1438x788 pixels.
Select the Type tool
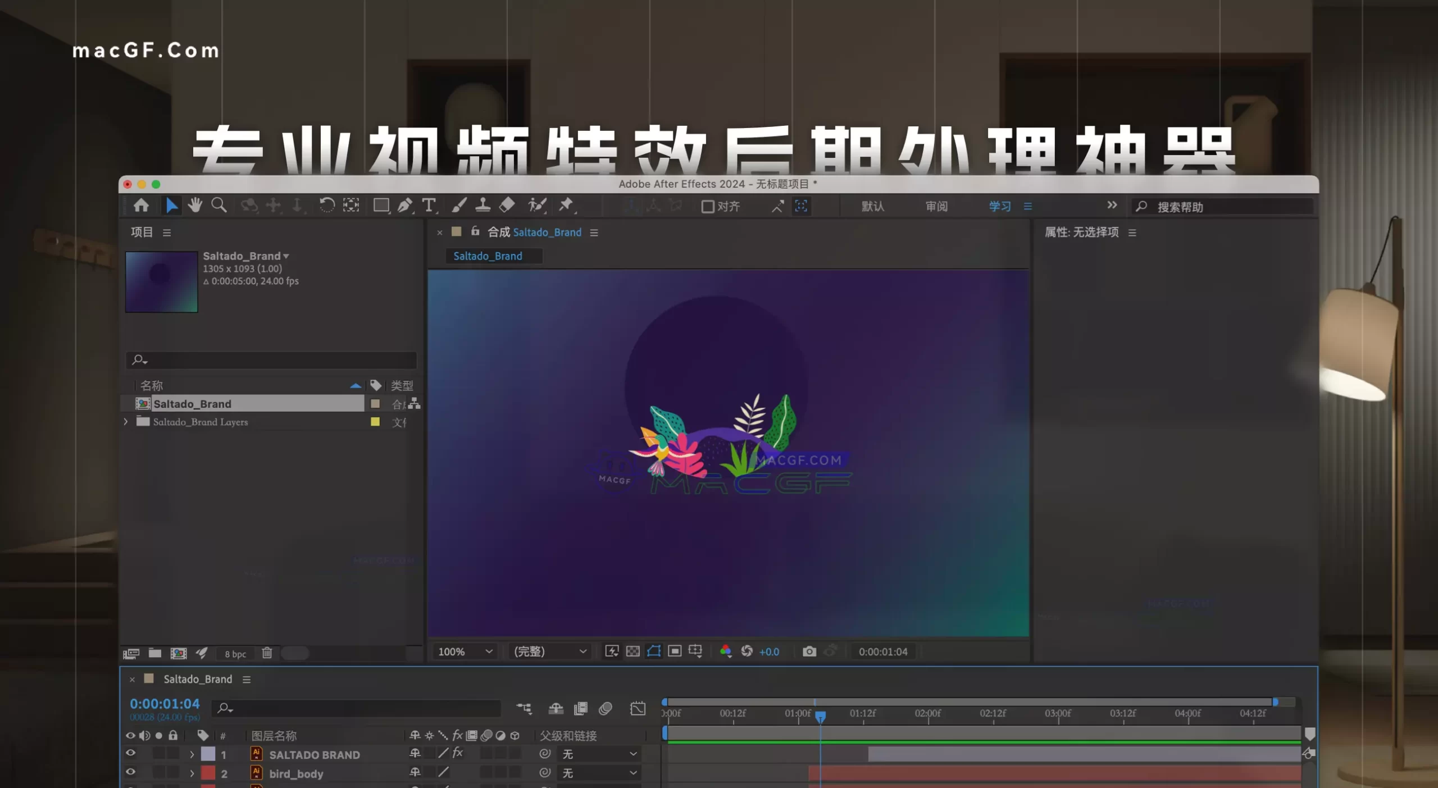(x=429, y=206)
